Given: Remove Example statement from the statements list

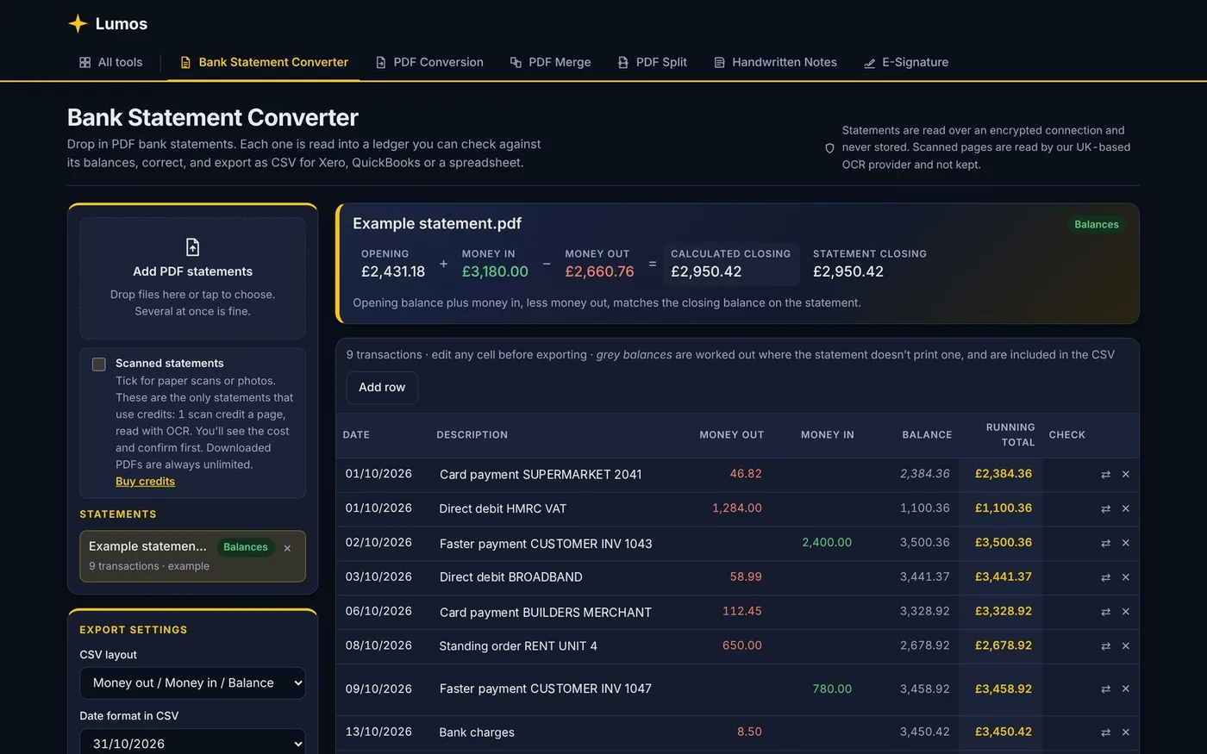Looking at the screenshot, I should [x=287, y=548].
